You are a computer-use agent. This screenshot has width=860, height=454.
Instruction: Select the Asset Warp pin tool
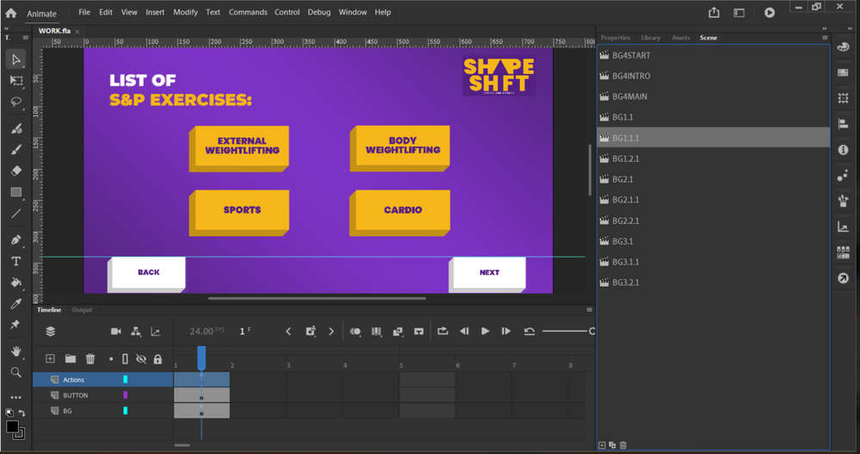pyautogui.click(x=15, y=325)
